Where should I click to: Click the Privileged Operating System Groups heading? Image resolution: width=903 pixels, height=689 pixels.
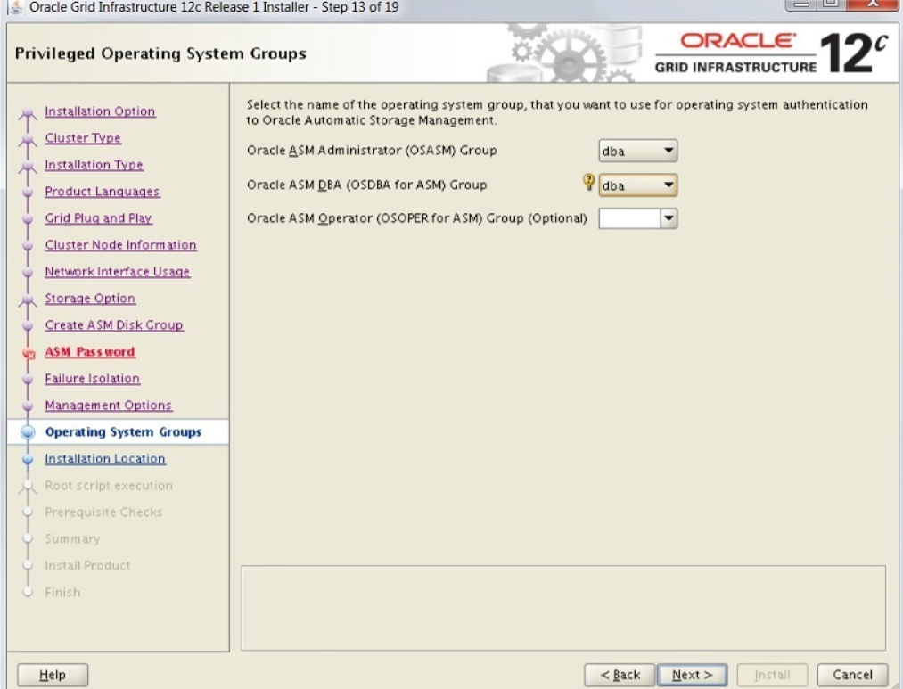(160, 53)
